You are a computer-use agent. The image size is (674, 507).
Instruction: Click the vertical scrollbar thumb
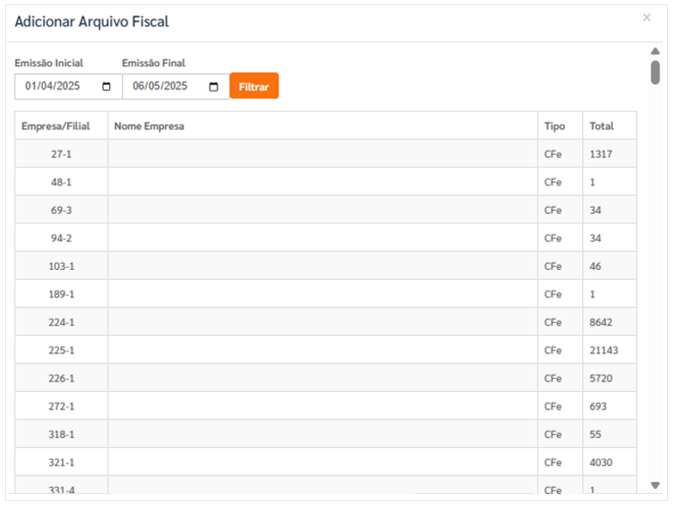tap(655, 72)
